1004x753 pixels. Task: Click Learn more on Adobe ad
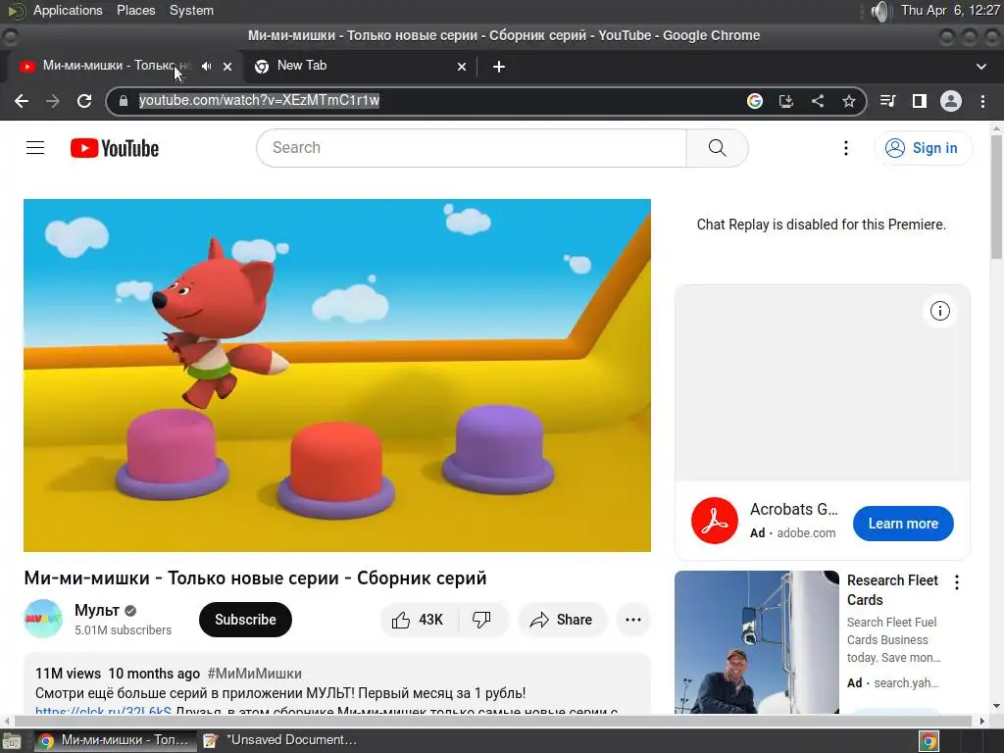pos(903,524)
